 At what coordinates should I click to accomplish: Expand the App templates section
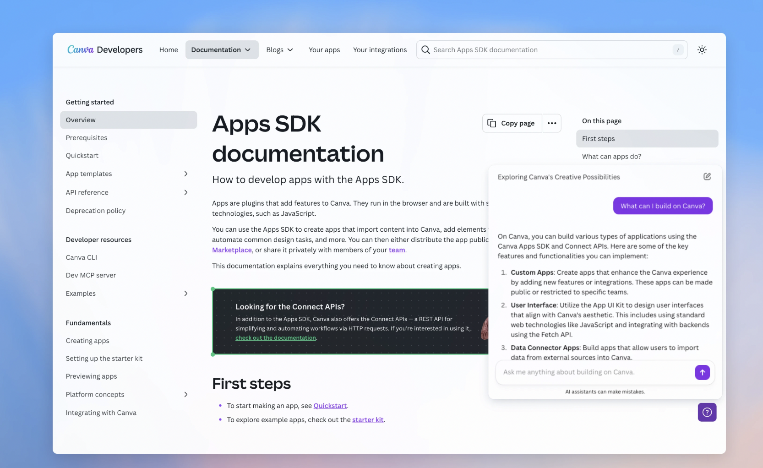point(185,174)
